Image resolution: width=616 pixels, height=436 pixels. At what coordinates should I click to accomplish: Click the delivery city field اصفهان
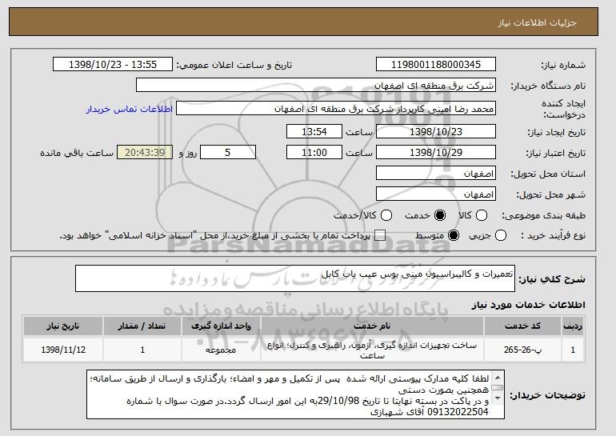click(436, 194)
